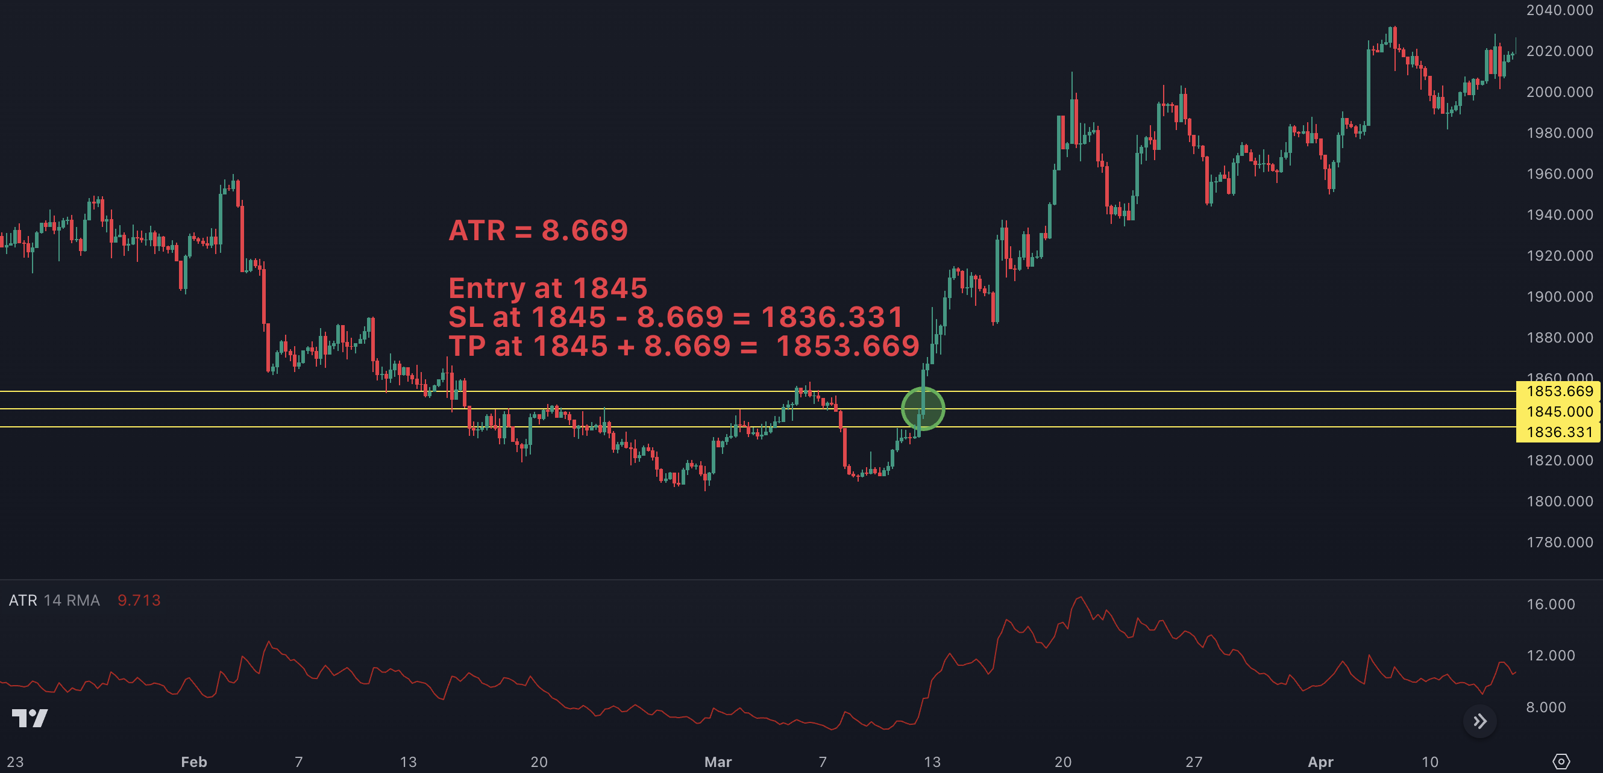This screenshot has height=773, width=1603.
Task: Click the 'RMA' smoothing text in the ATR label
Action: (x=83, y=600)
